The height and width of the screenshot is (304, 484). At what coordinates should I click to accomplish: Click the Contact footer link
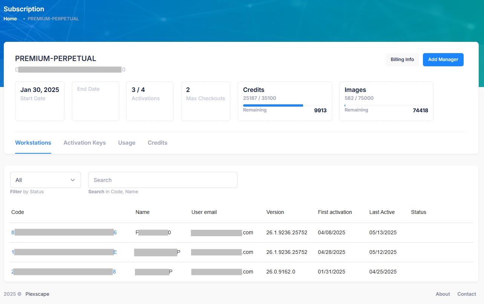pos(467,294)
